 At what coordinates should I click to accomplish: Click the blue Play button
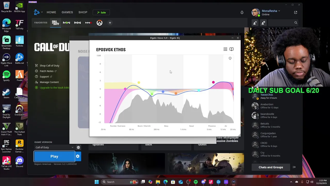pos(54,156)
